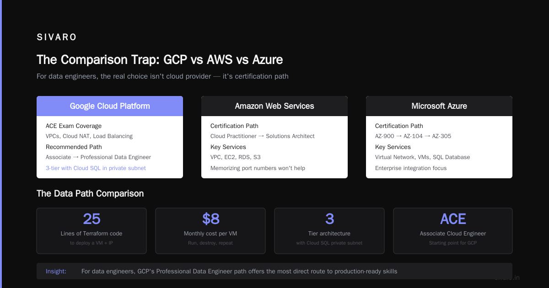
Task: Click ACE Exam Coverage heading
Action: pos(74,126)
